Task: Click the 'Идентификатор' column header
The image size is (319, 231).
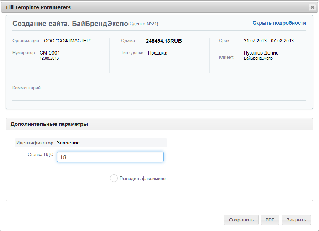Action: pos(35,143)
